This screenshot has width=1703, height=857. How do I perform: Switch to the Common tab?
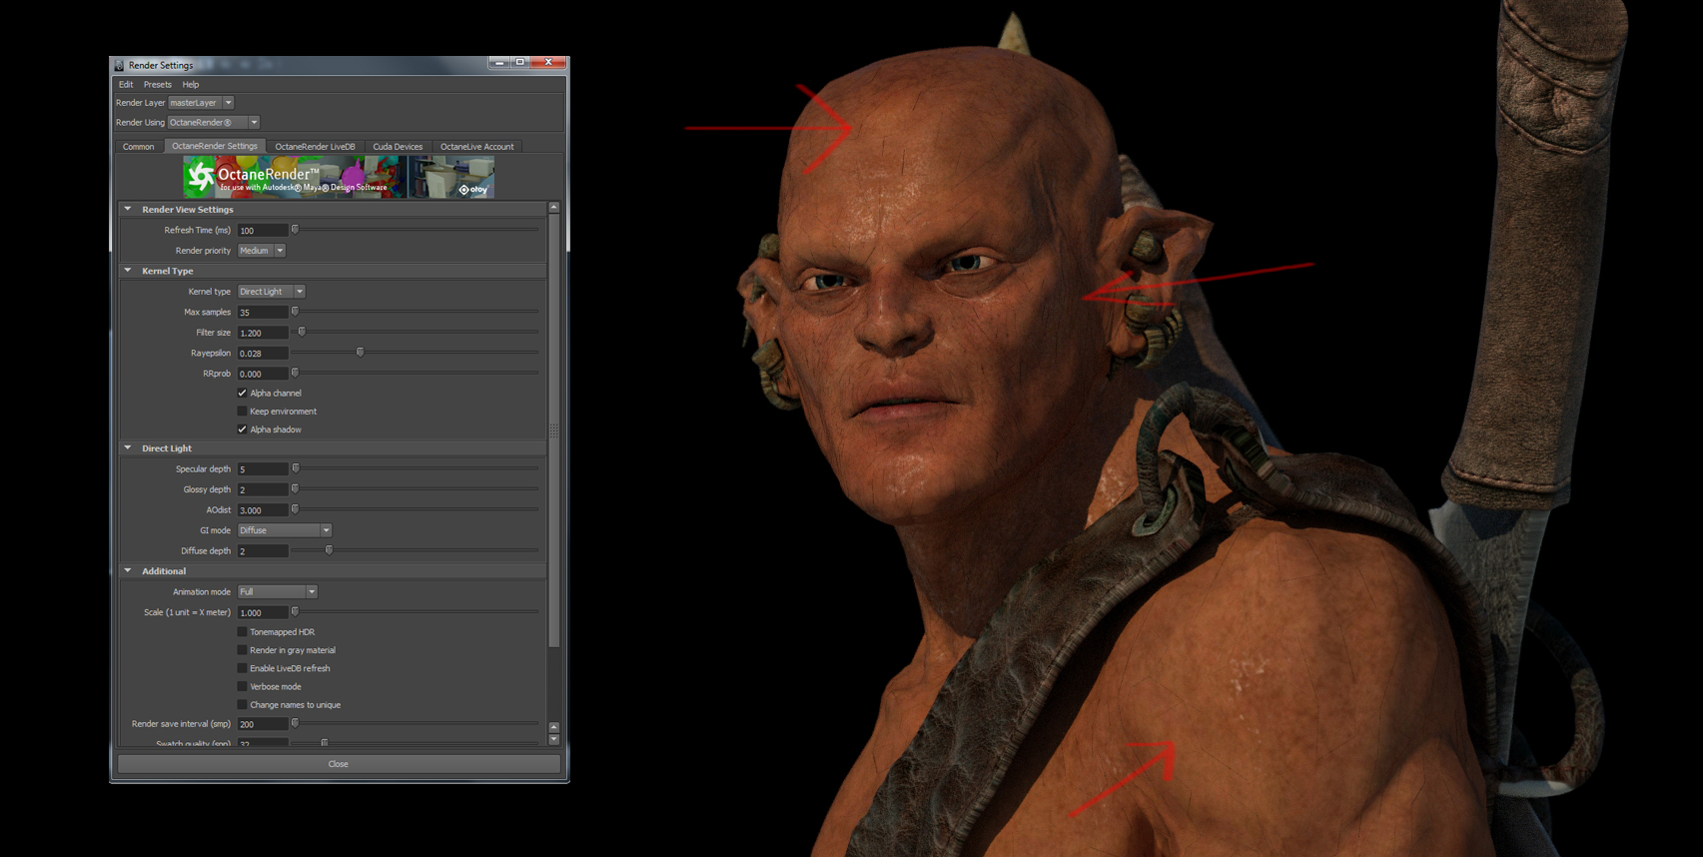139,147
